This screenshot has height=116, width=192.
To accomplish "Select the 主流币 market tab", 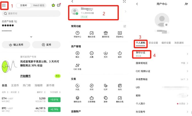I will point(15,85).
